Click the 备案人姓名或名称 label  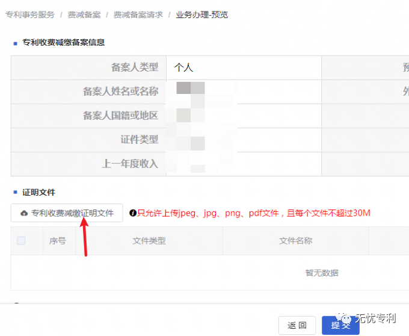tap(120, 92)
